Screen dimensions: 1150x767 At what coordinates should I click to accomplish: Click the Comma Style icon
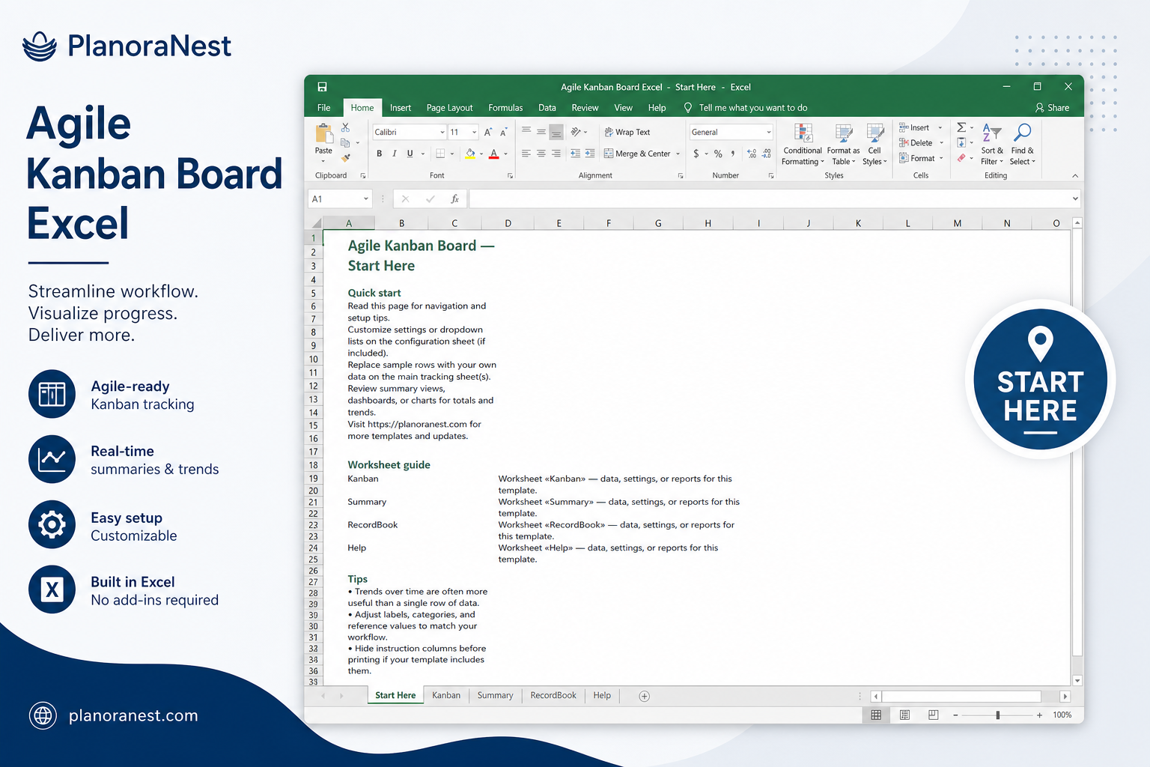733,154
